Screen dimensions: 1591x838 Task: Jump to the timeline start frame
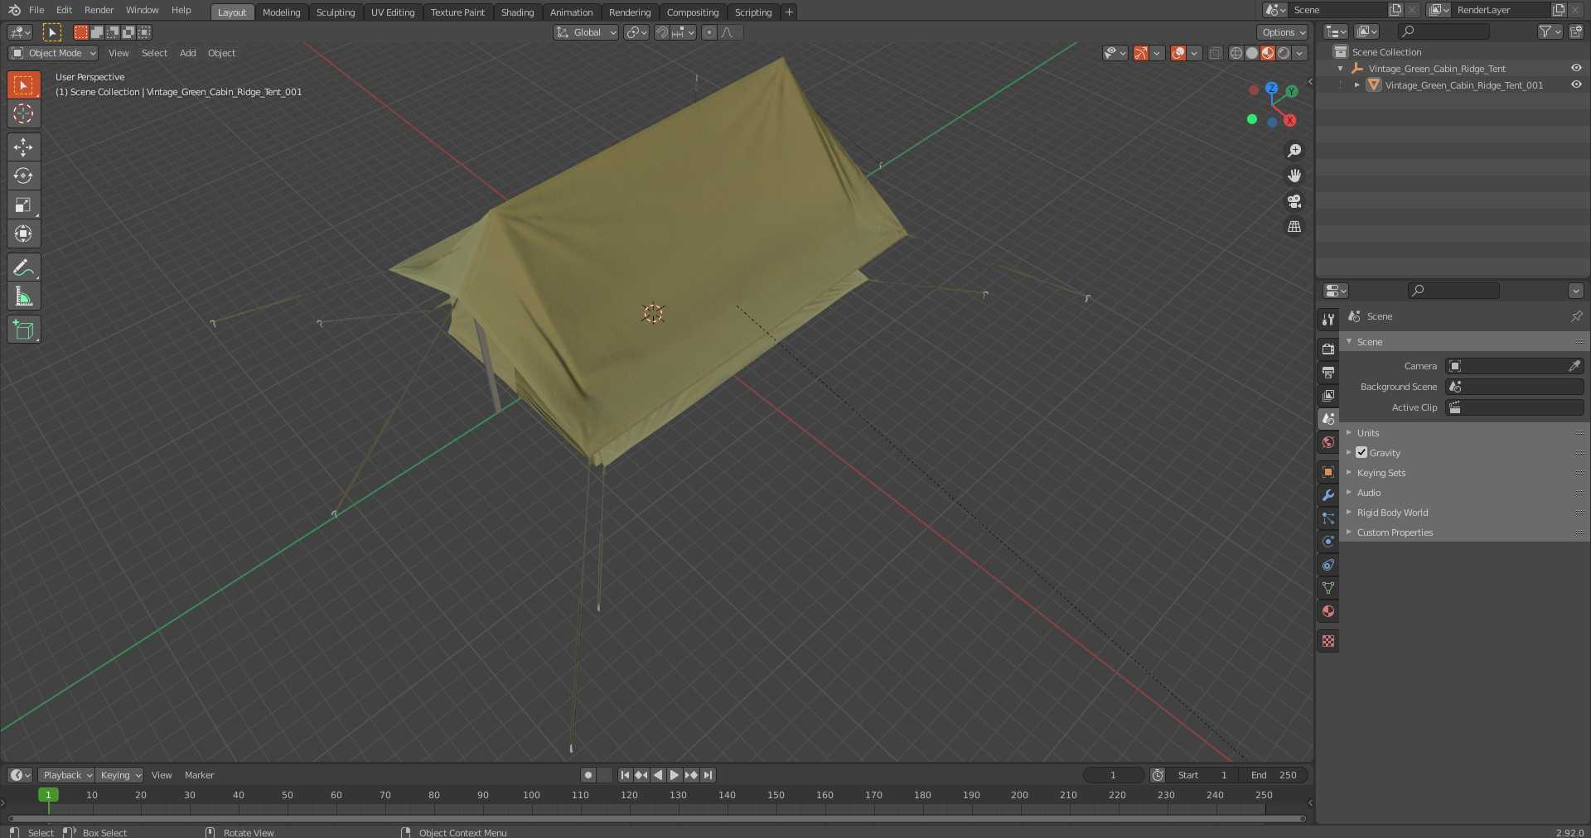625,775
